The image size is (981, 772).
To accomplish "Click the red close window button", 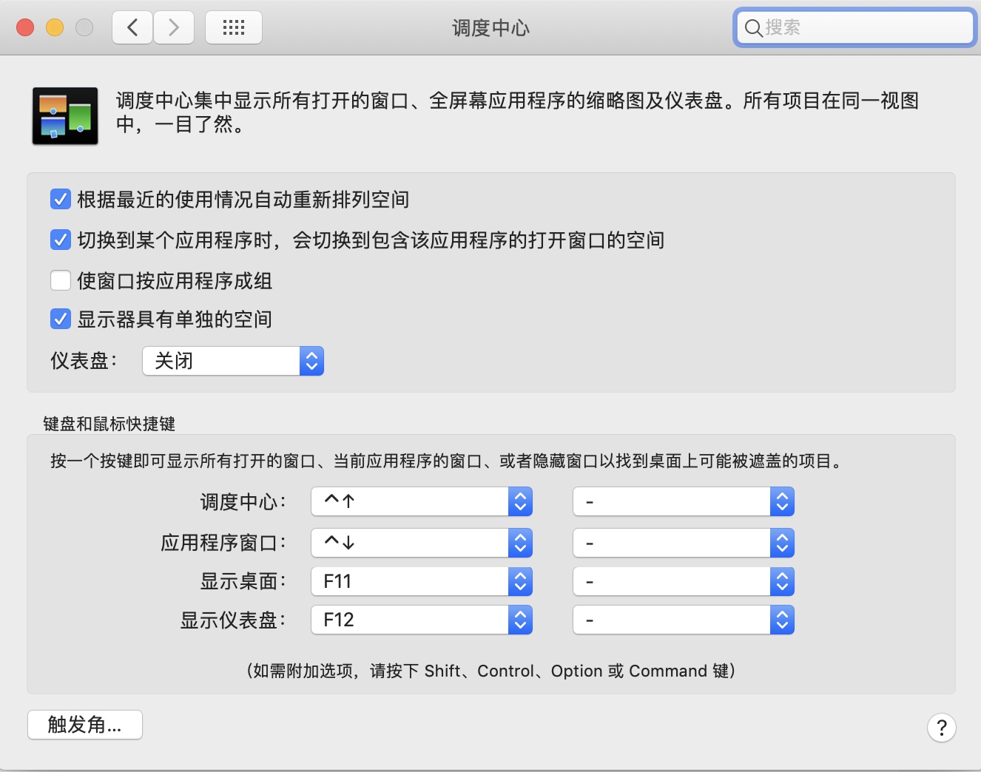I will pos(25,28).
